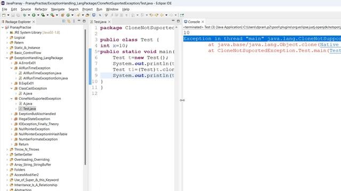341x191 pixels.
Task: Toggle Link with Editor in Package Explorer
Action: point(69,21)
